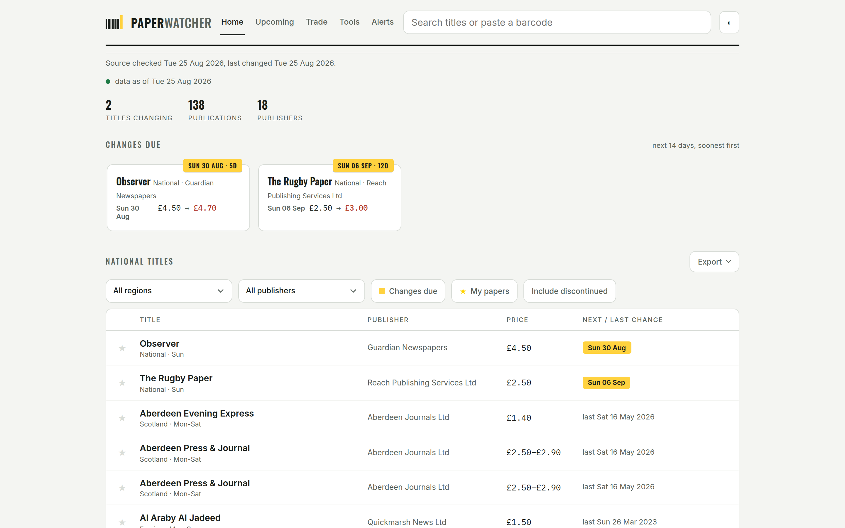Open The Rugby Paper title in the table
This screenshot has height=528, width=845.
(x=176, y=378)
